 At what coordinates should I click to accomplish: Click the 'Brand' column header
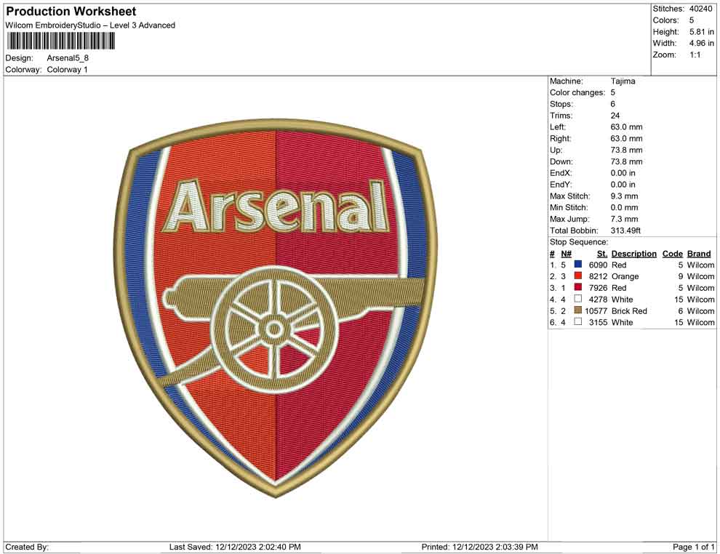tap(699, 254)
